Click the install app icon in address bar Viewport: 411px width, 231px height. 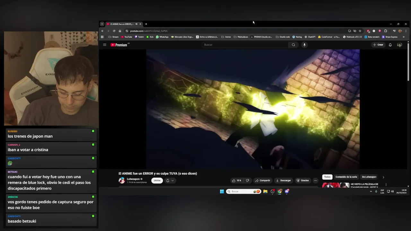click(350, 31)
